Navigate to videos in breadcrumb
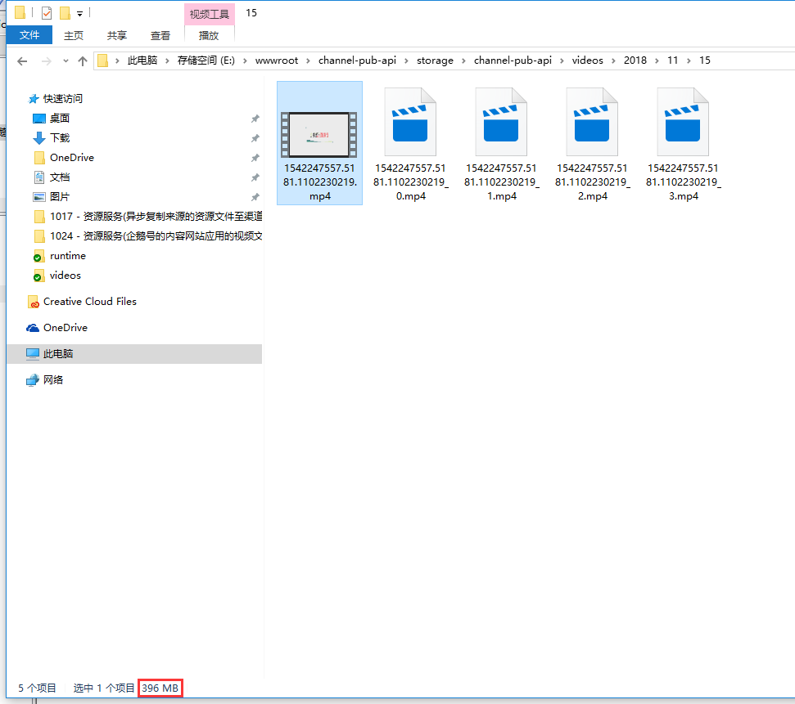795x704 pixels. pyautogui.click(x=588, y=61)
